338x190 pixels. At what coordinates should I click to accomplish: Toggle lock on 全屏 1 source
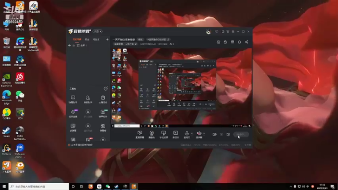[x=74, y=46]
